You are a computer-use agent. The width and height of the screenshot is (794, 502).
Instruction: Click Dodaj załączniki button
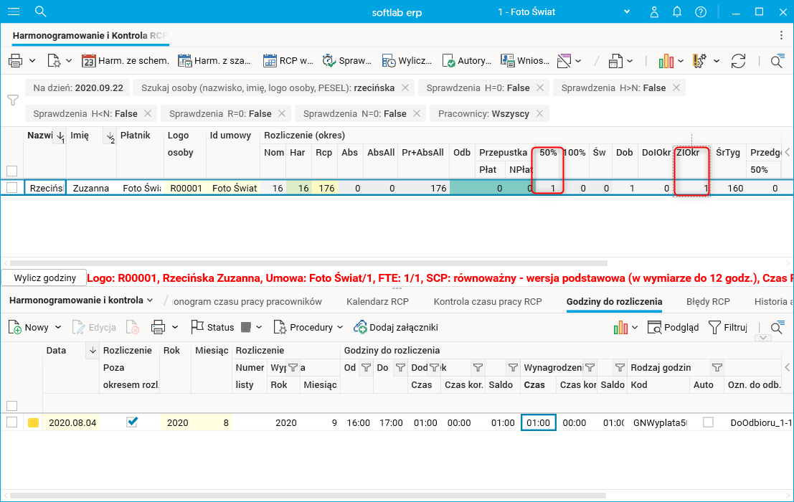396,328
